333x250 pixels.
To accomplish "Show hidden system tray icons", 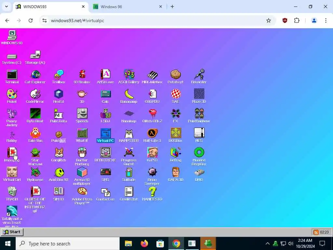I will [x=268, y=243].
